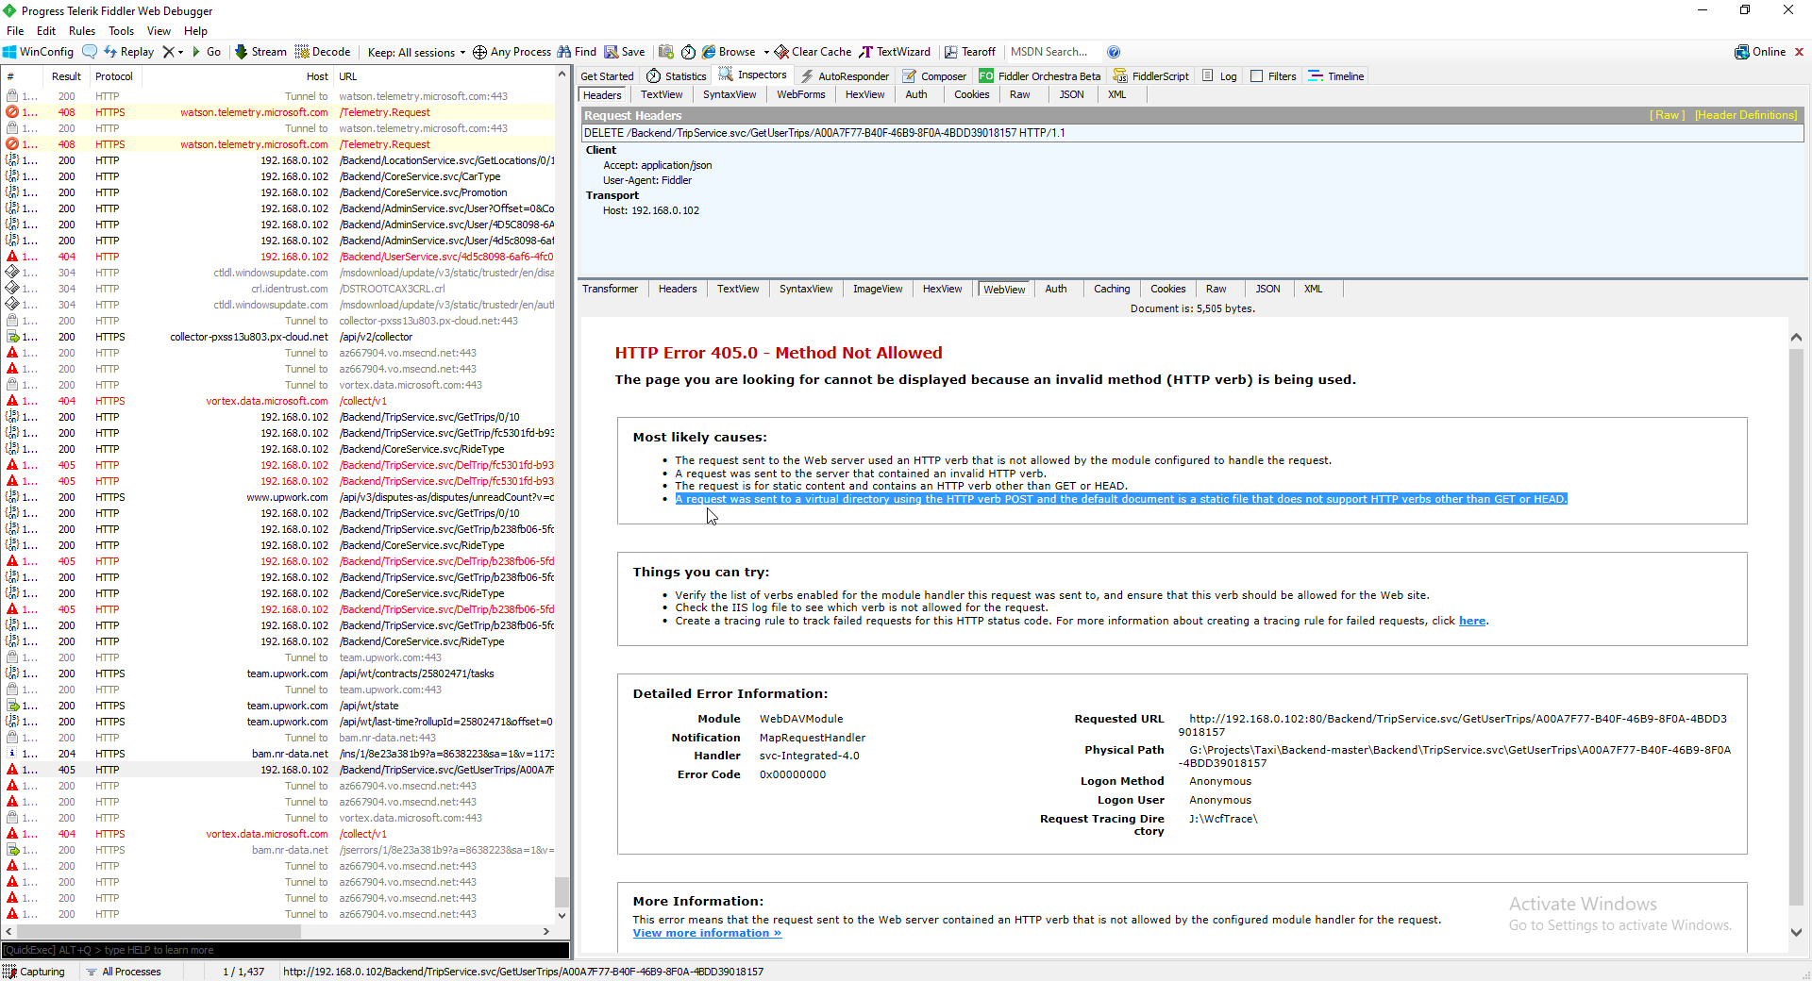This screenshot has width=1812, height=981.
Task: Open the Composer tab
Action: point(934,76)
